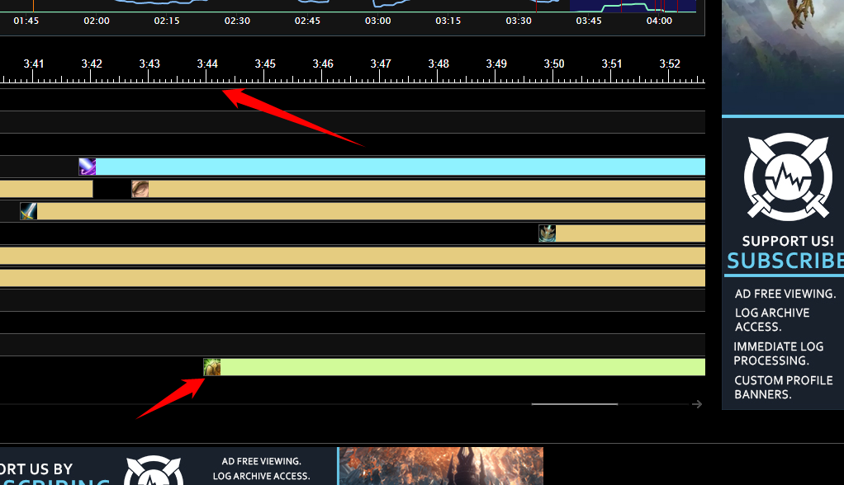Click the bottom banner 'LOG ARCHIVE ACCESS.' text
844x485 pixels.
click(261, 476)
